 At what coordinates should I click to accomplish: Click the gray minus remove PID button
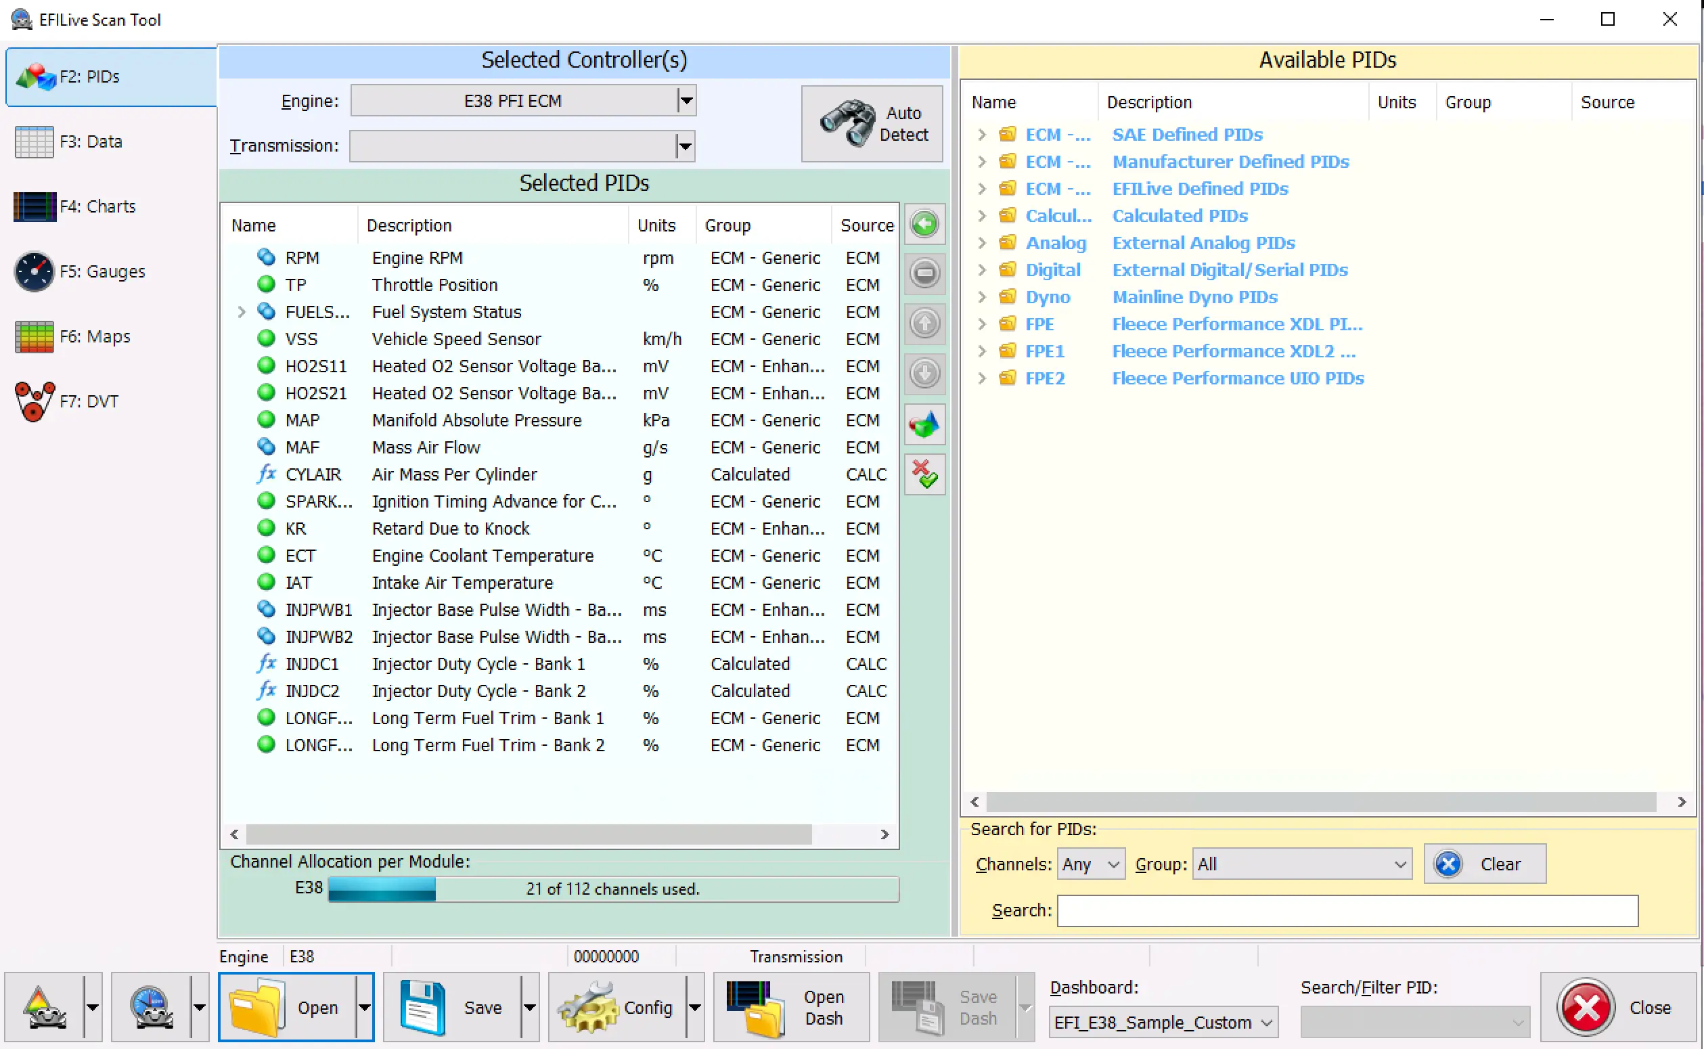(x=924, y=273)
